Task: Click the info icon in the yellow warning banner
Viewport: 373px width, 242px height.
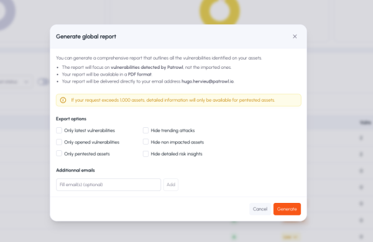Action: click(x=63, y=101)
